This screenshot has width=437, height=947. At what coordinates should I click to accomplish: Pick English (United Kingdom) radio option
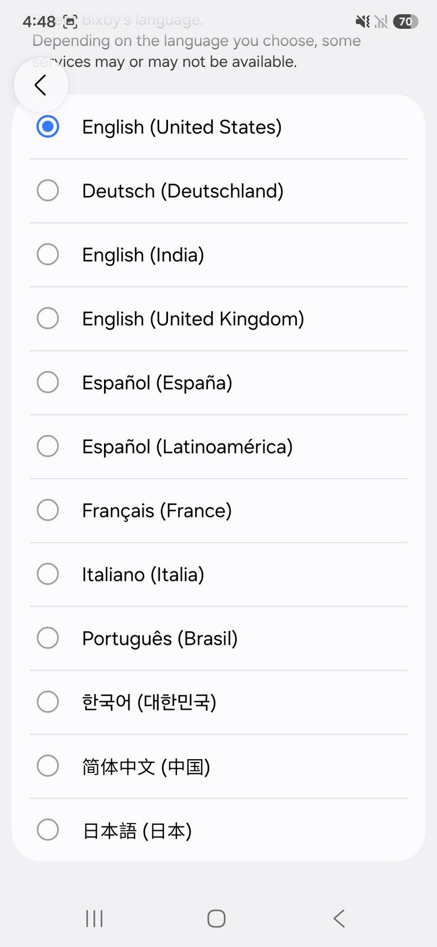click(48, 318)
